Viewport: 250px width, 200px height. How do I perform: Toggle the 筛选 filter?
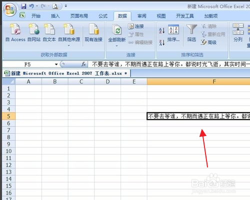(x=191, y=33)
